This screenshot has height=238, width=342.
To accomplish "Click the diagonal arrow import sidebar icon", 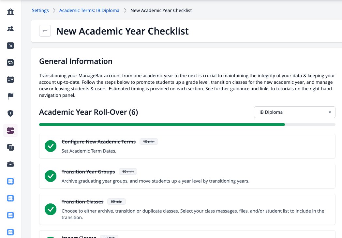I will click(10, 46).
